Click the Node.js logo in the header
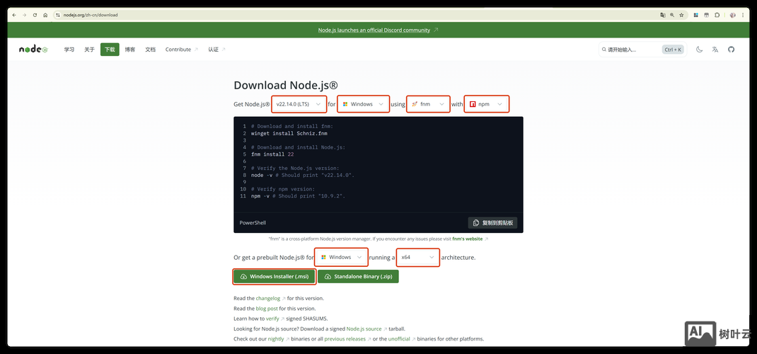The width and height of the screenshot is (757, 354). click(33, 50)
